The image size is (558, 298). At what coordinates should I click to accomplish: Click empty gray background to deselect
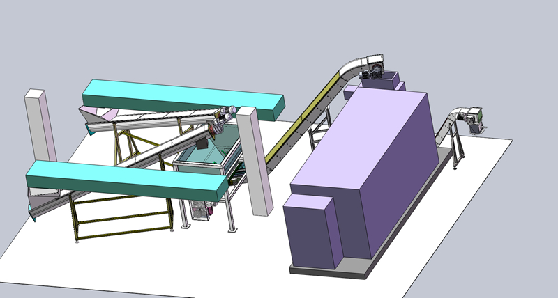point(139,35)
